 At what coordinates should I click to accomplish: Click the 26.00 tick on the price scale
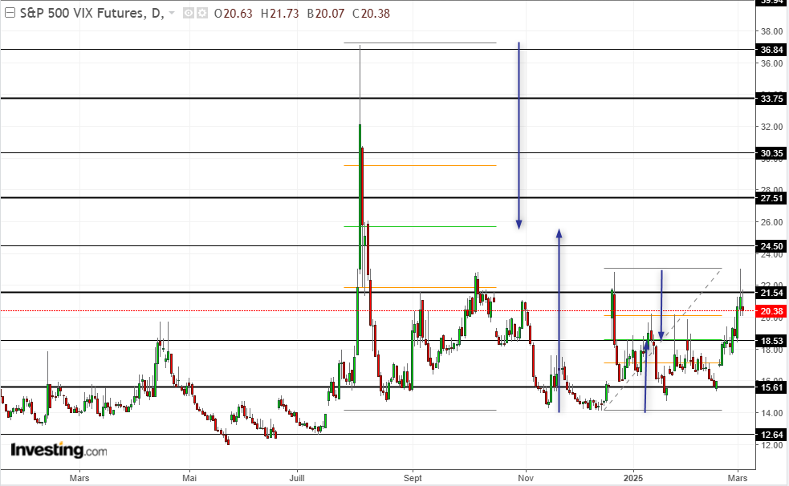[x=772, y=222]
